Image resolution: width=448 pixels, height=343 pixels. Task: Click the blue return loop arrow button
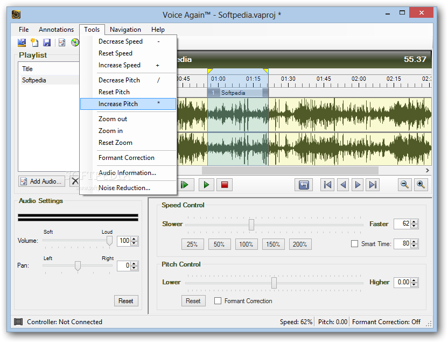(304, 185)
